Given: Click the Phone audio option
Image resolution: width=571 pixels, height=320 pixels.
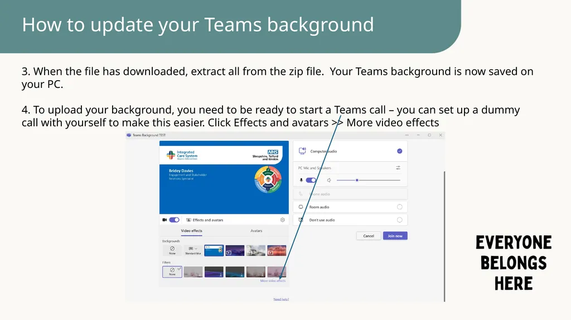Looking at the screenshot, I should (x=350, y=194).
